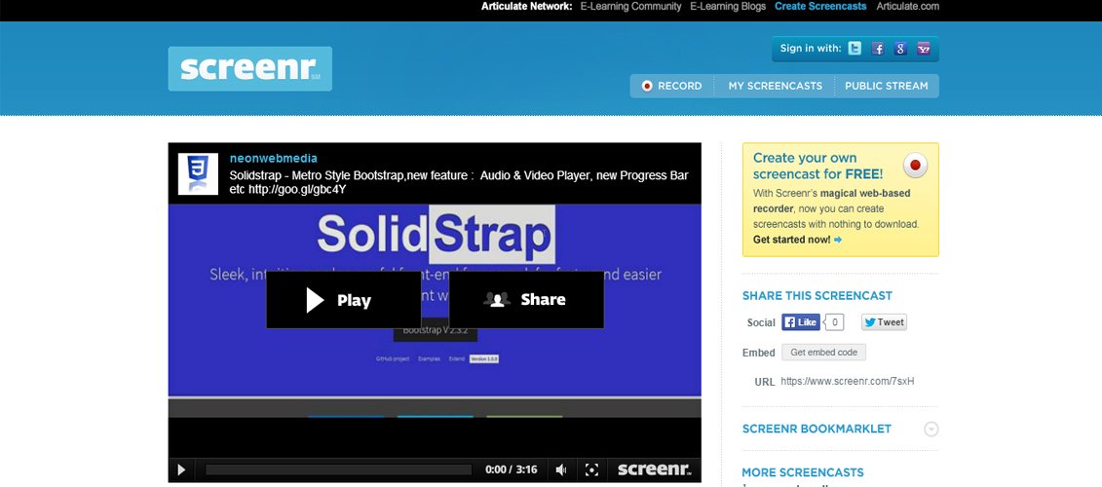Mute the video with the speaker icon
Screen dimensions: 1102x487
[x=561, y=469]
